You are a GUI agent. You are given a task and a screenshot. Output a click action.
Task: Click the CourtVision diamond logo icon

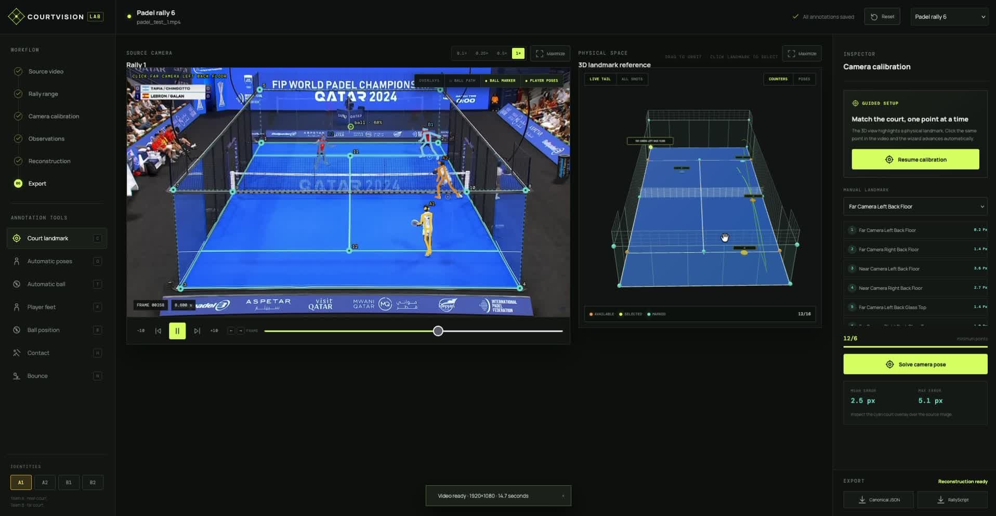tap(16, 17)
